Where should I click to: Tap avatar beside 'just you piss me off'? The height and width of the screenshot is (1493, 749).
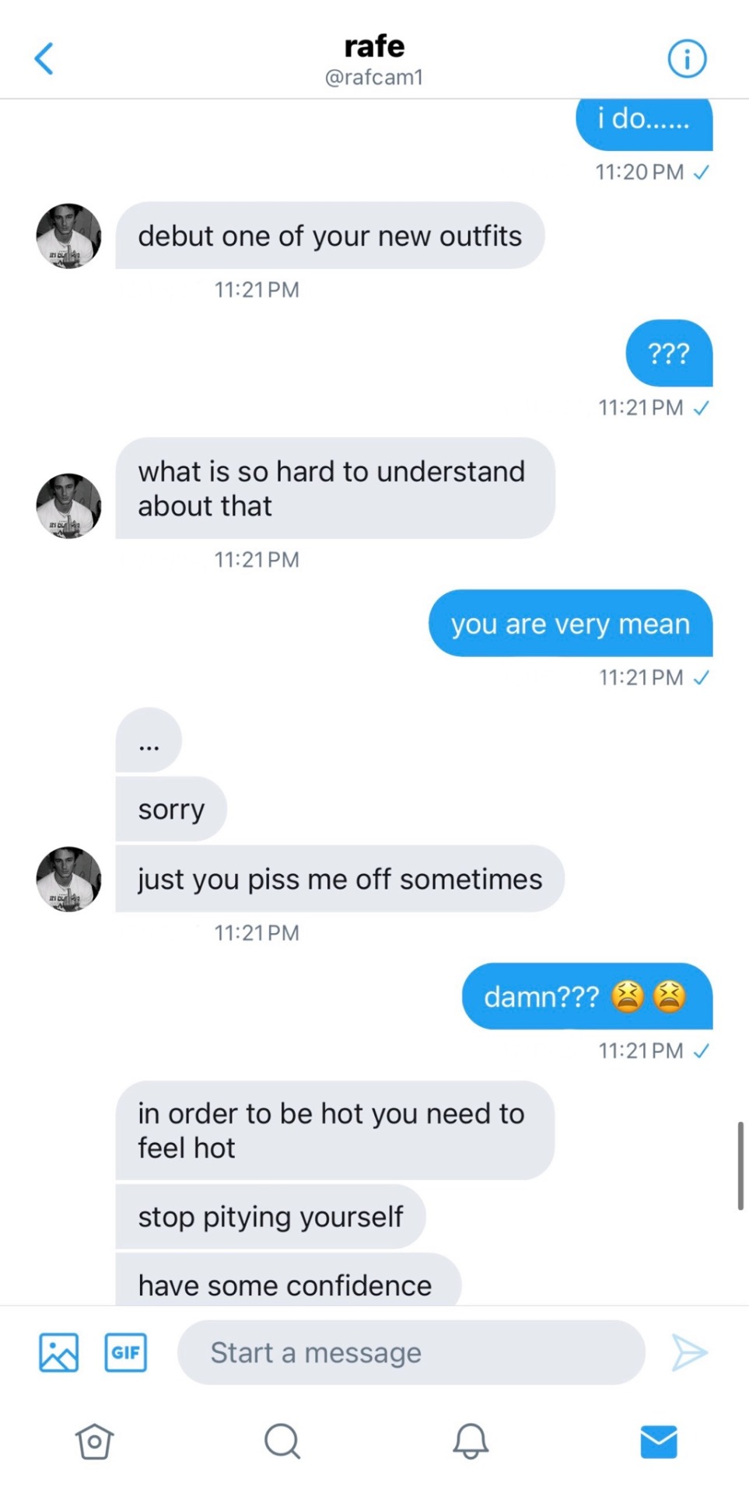point(68,879)
